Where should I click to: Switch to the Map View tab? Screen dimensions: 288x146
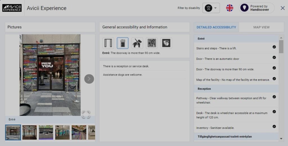[261, 27]
